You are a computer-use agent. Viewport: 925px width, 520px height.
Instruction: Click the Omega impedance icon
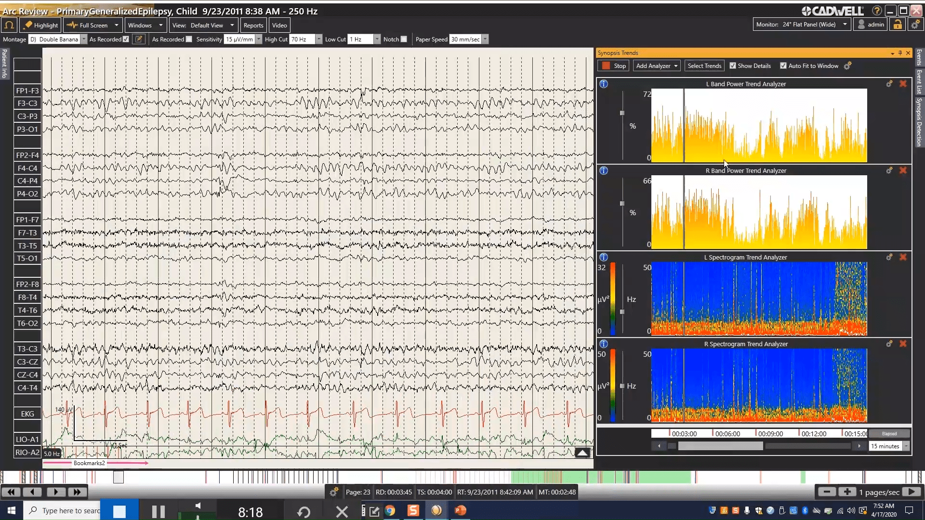(x=9, y=25)
